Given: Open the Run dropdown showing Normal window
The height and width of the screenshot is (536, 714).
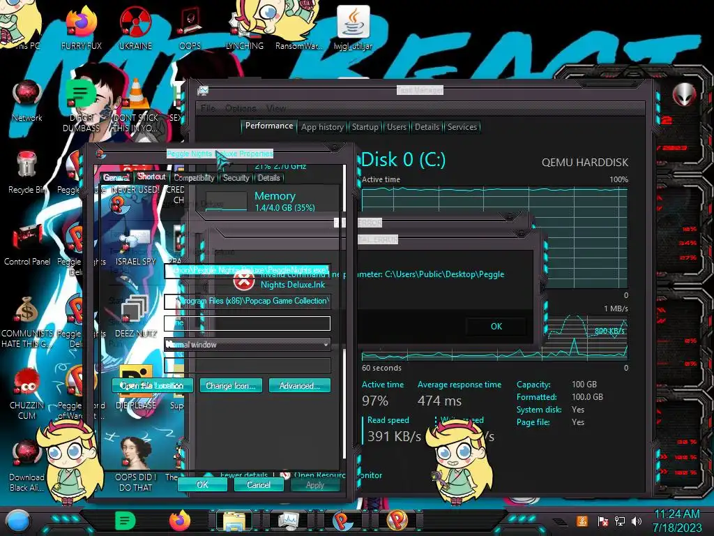Looking at the screenshot, I should click(248, 345).
